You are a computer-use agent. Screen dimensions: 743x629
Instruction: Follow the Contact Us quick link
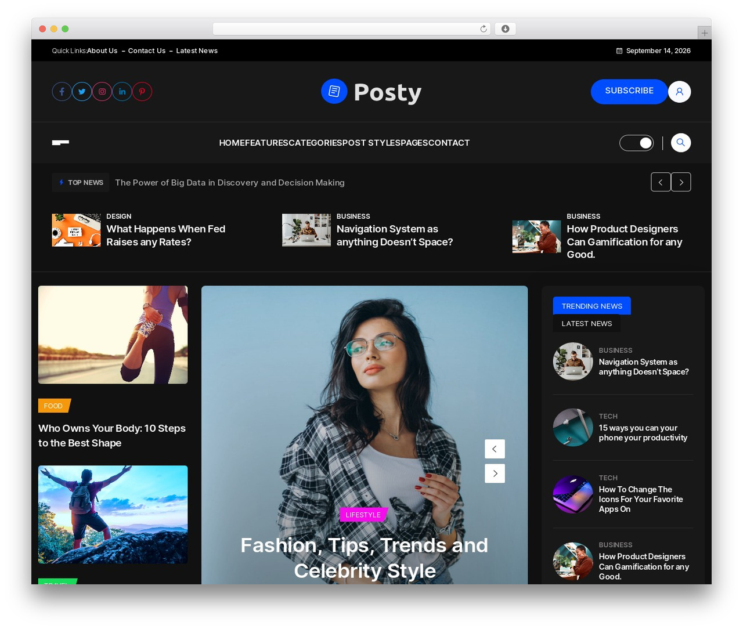click(x=147, y=51)
